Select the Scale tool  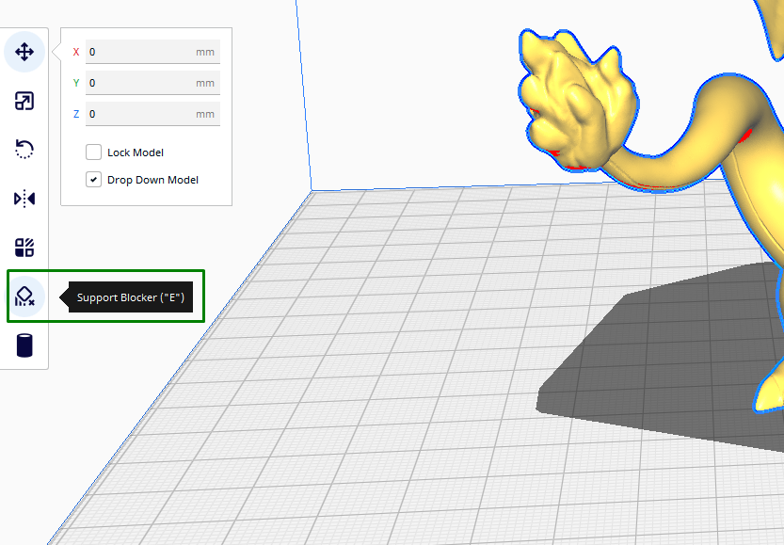24,101
